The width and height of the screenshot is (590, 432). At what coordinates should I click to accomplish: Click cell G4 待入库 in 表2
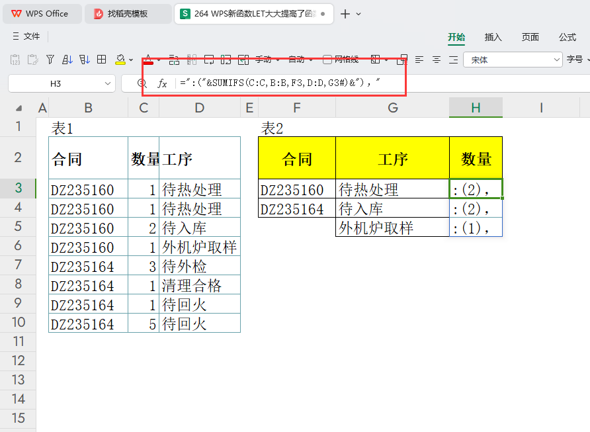coord(392,208)
